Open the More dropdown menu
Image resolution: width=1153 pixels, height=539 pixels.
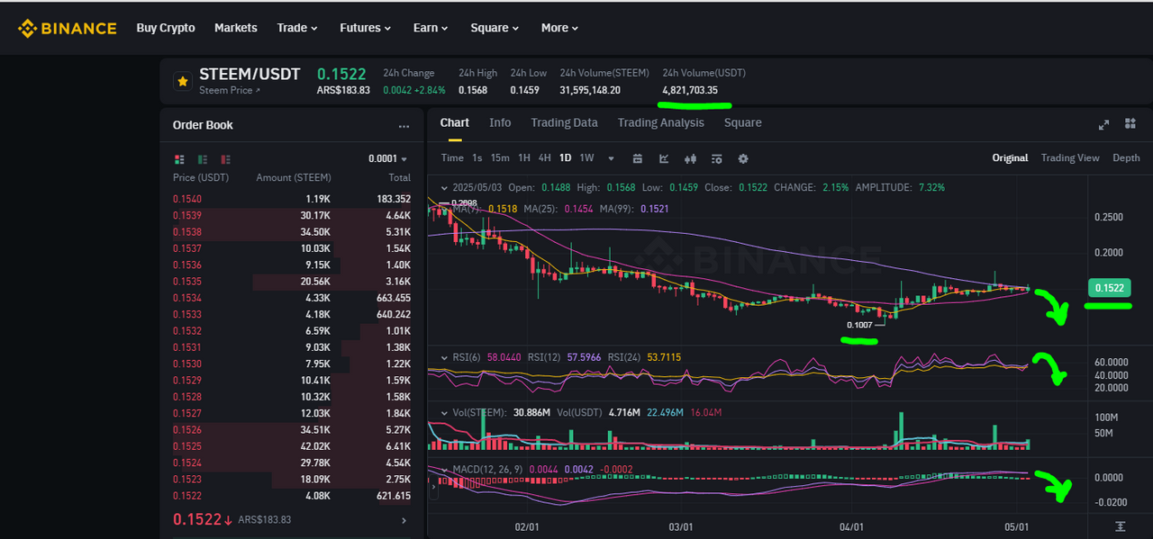tap(560, 28)
